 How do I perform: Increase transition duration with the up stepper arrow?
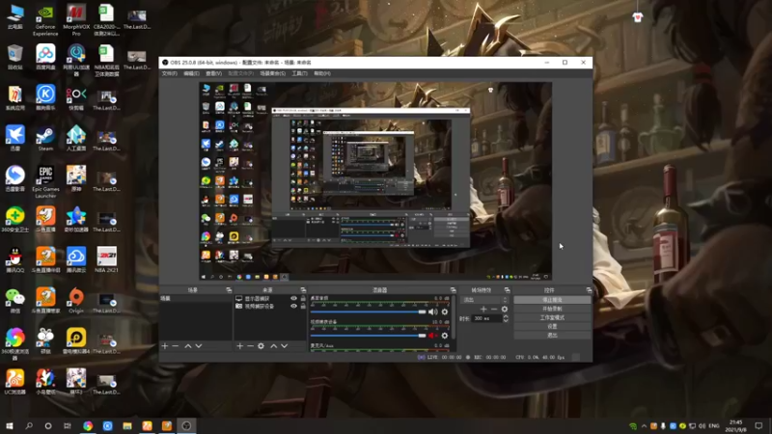(x=506, y=316)
